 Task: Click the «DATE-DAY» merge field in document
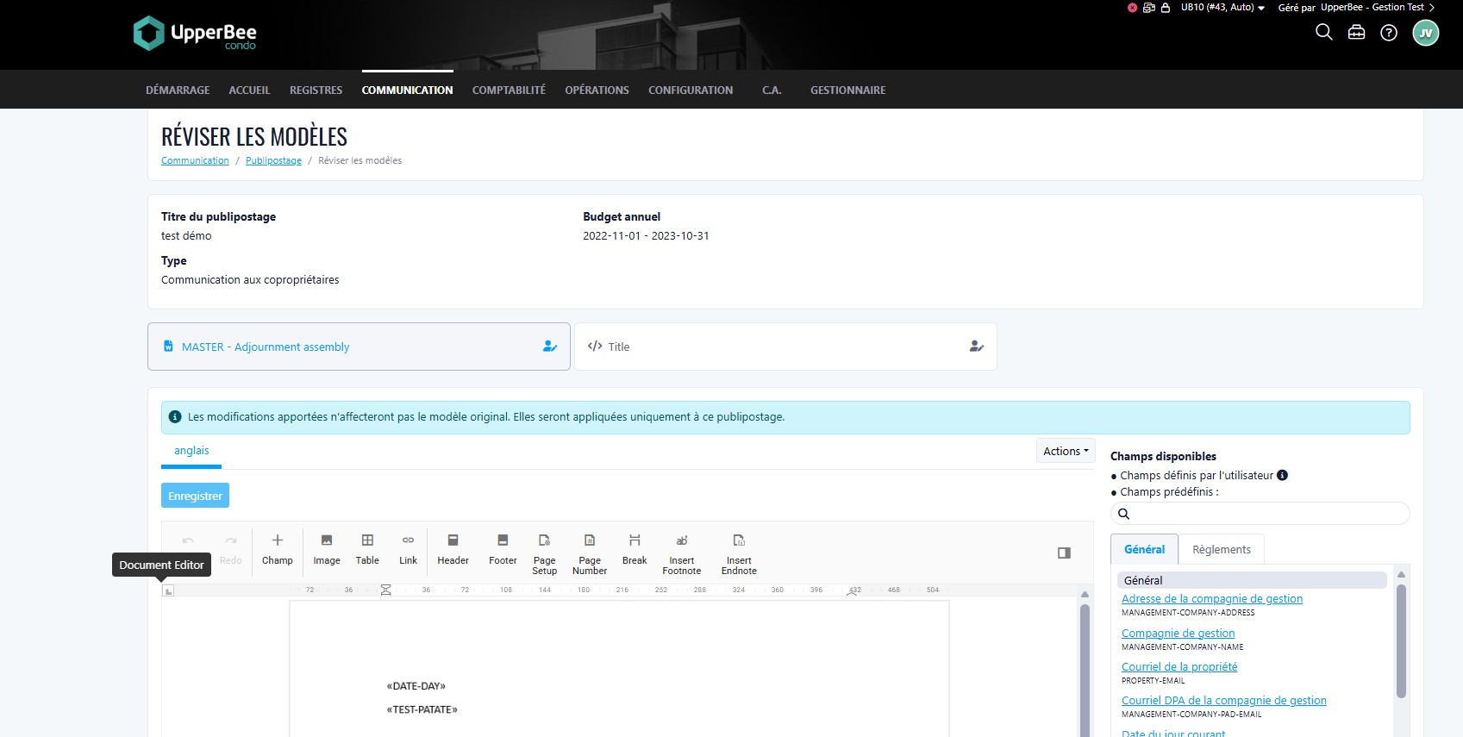pyautogui.click(x=416, y=686)
